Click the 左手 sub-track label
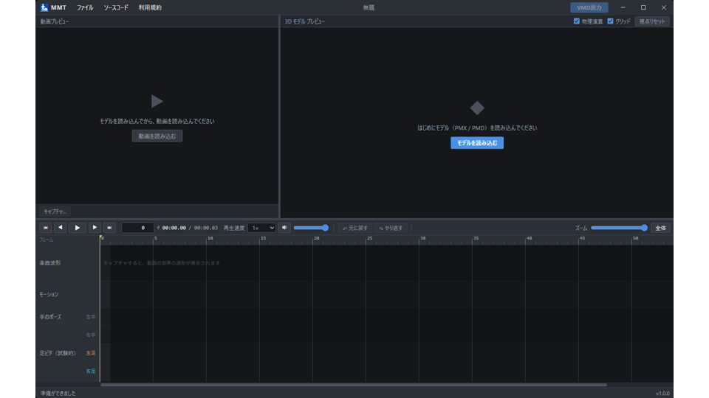This screenshot has height=398, width=709. pos(91,317)
